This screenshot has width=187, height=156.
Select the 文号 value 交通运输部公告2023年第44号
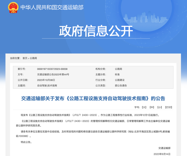click(53, 75)
